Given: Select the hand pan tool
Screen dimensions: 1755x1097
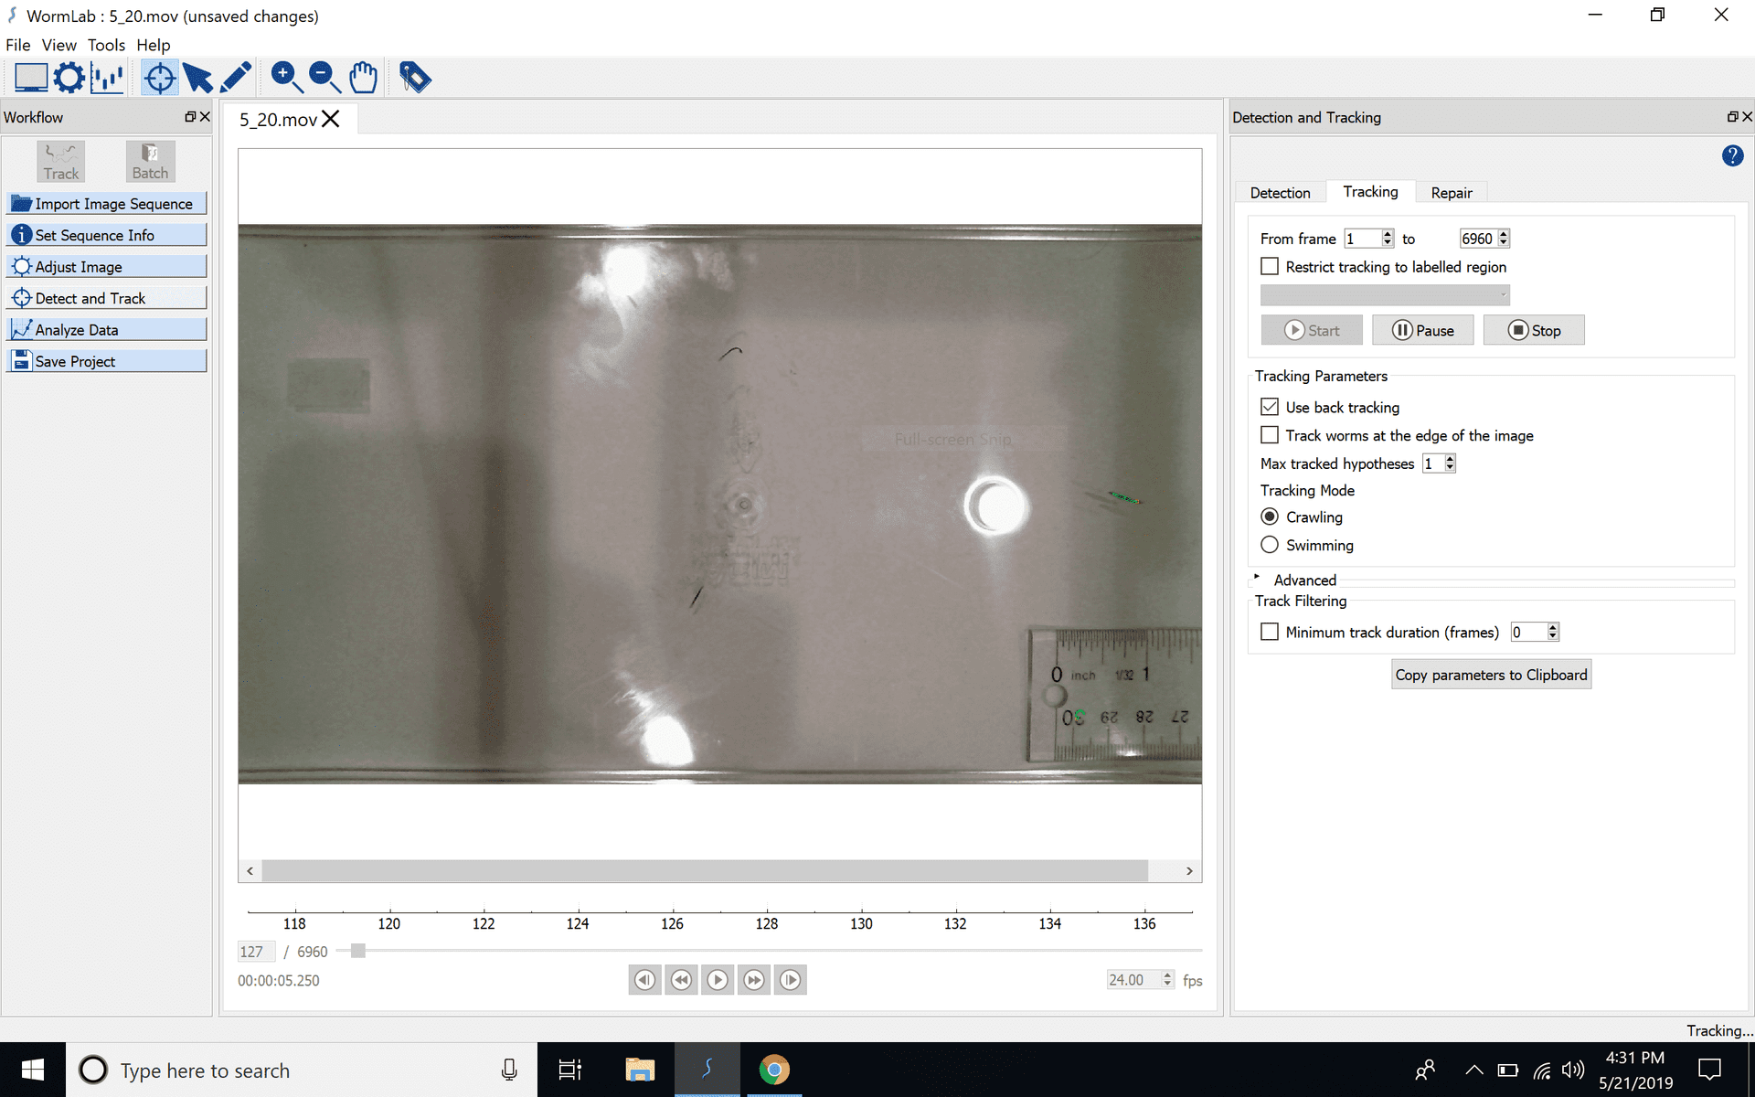Looking at the screenshot, I should pos(363,78).
